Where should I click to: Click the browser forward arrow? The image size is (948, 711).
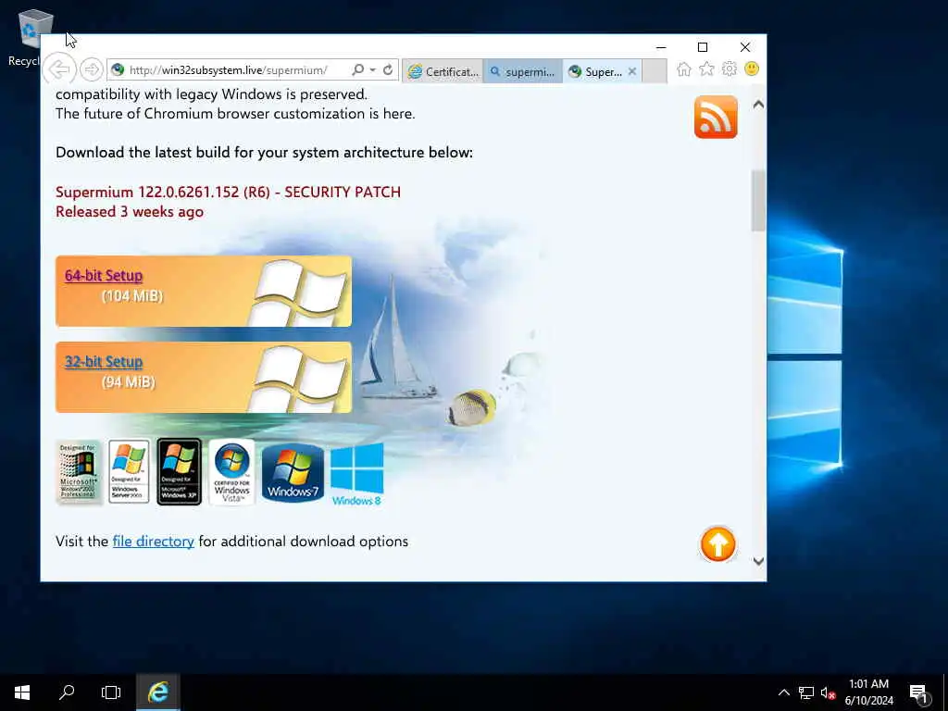92,69
